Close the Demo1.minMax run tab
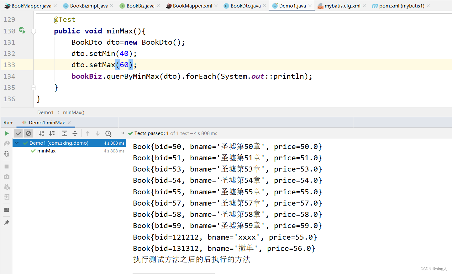The width and height of the screenshot is (452, 274). (70, 123)
